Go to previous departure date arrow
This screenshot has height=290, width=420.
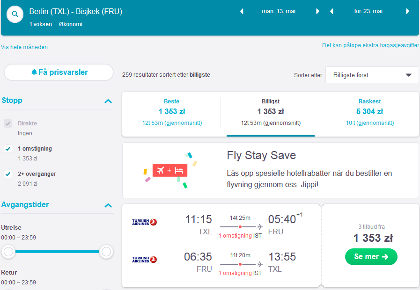pyautogui.click(x=242, y=11)
